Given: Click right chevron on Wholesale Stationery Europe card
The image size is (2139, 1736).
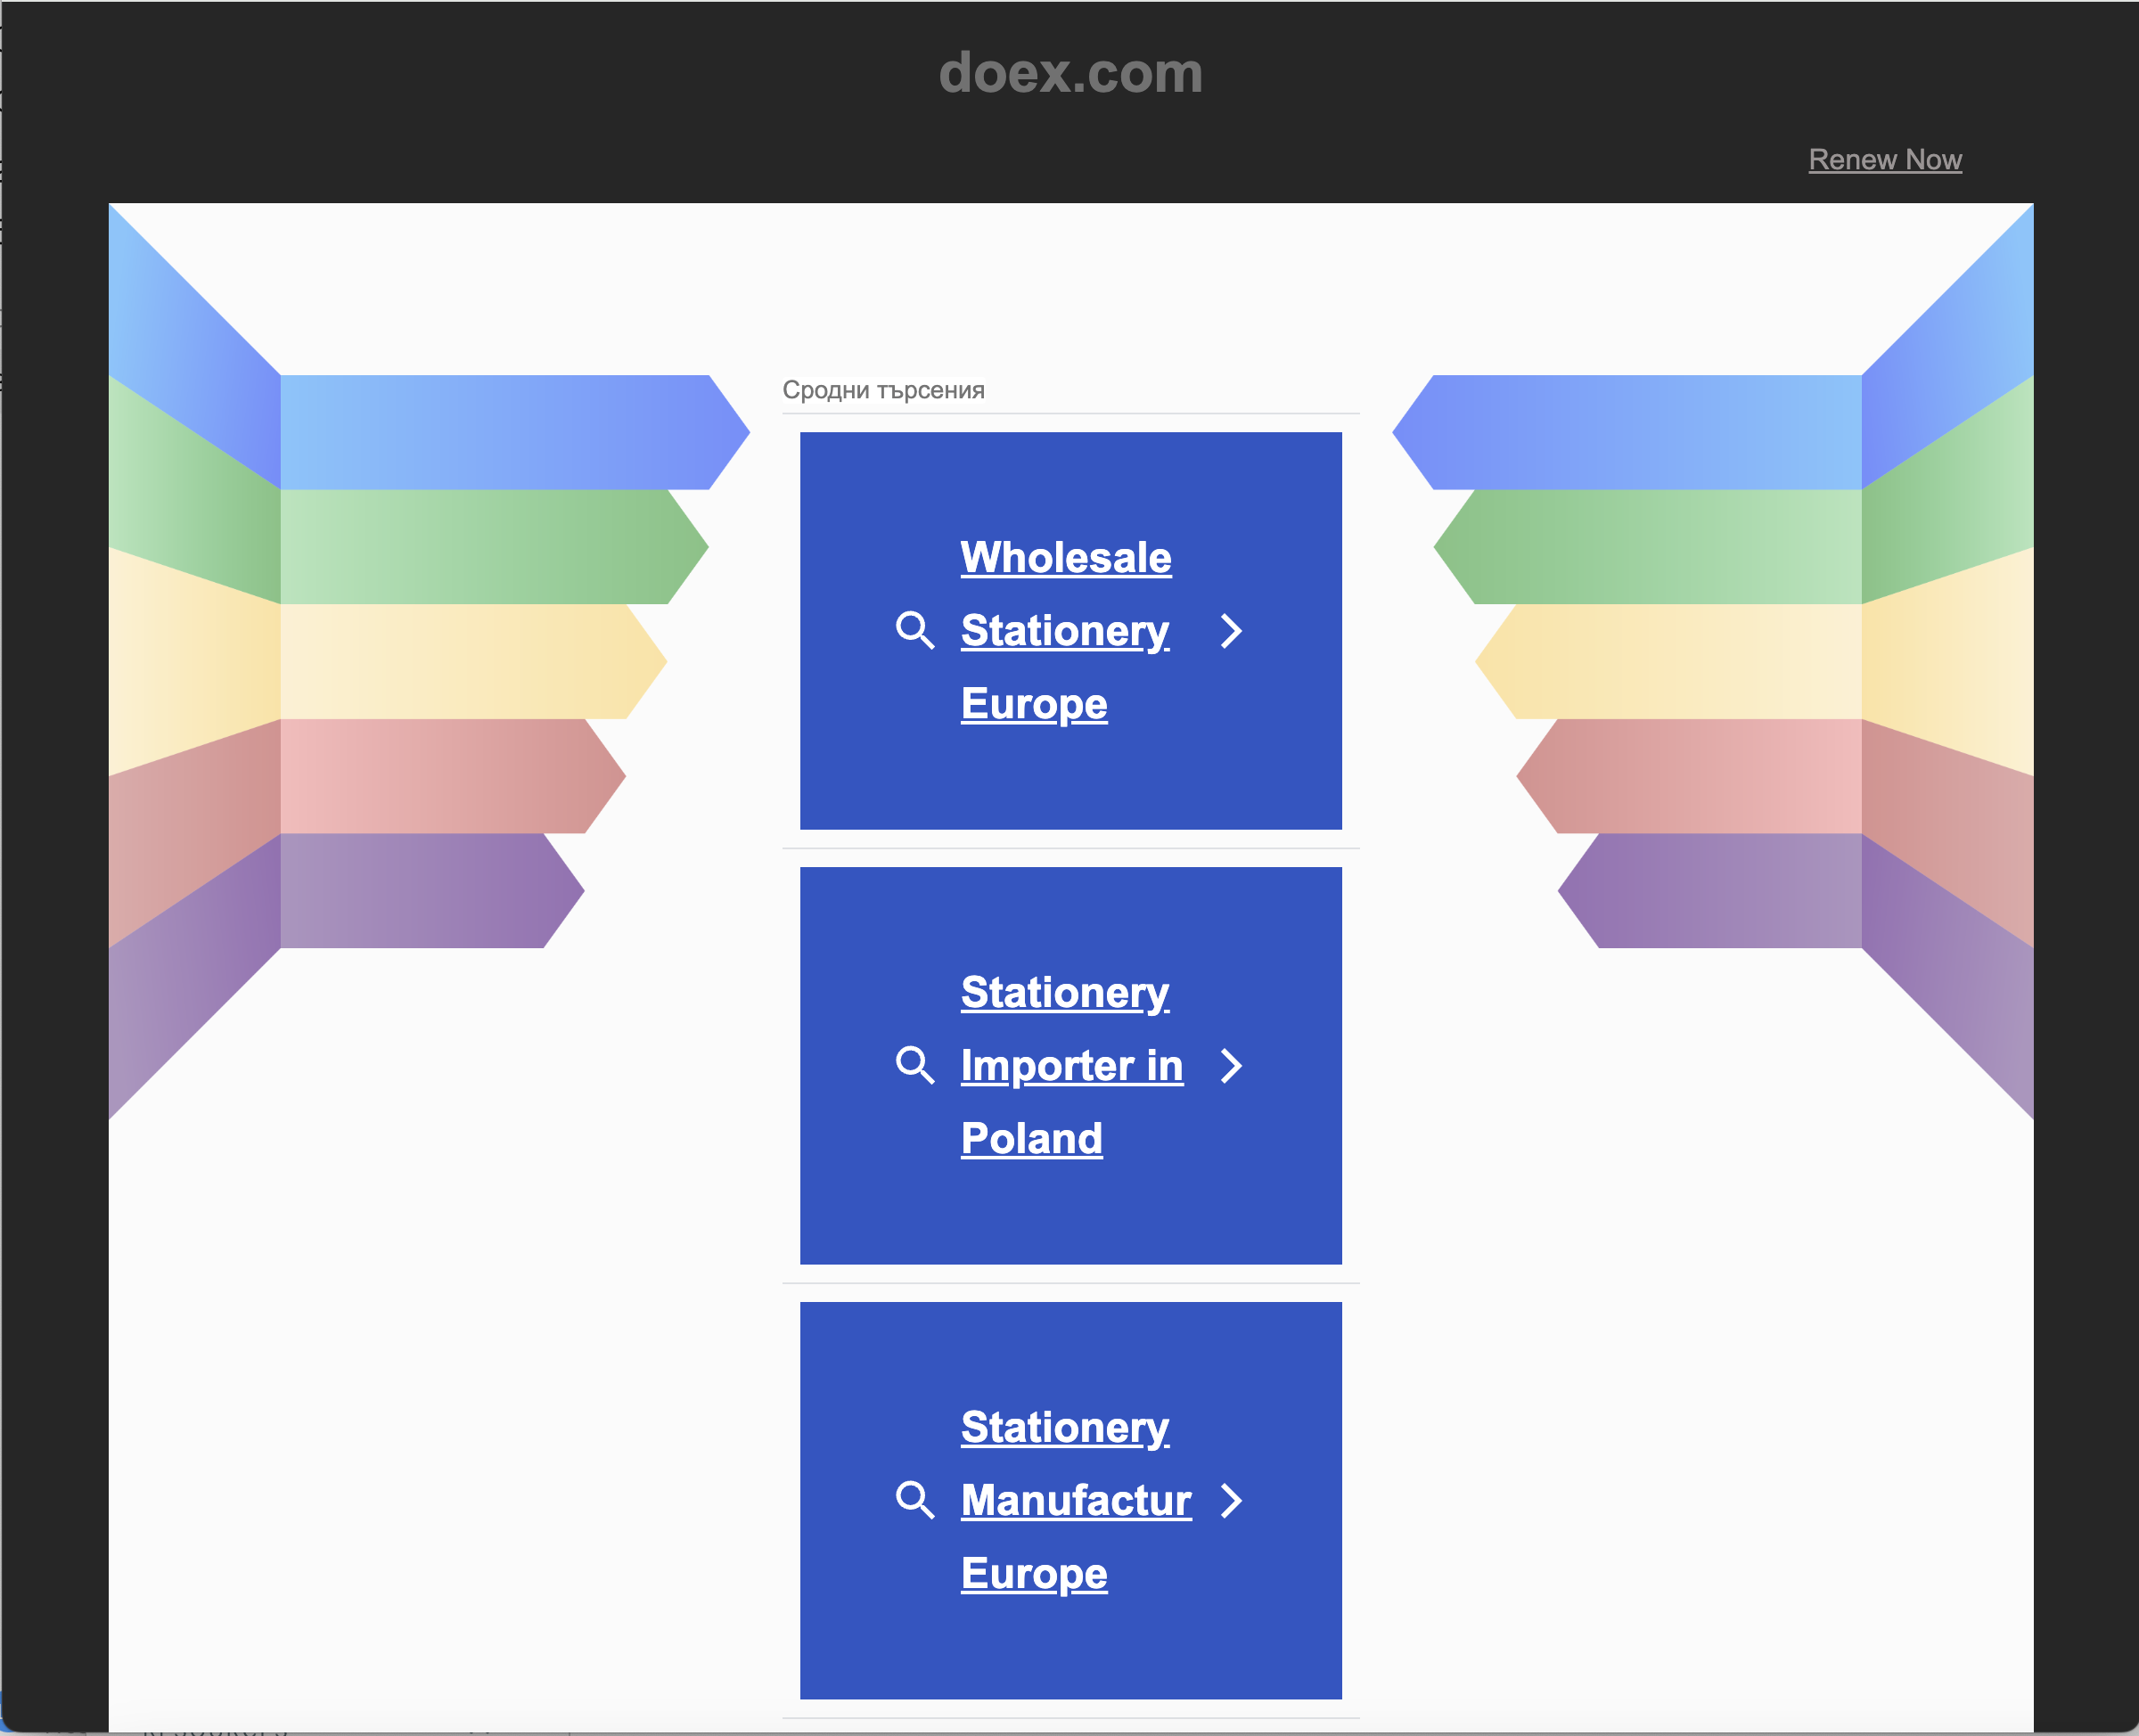Looking at the screenshot, I should click(x=1231, y=631).
